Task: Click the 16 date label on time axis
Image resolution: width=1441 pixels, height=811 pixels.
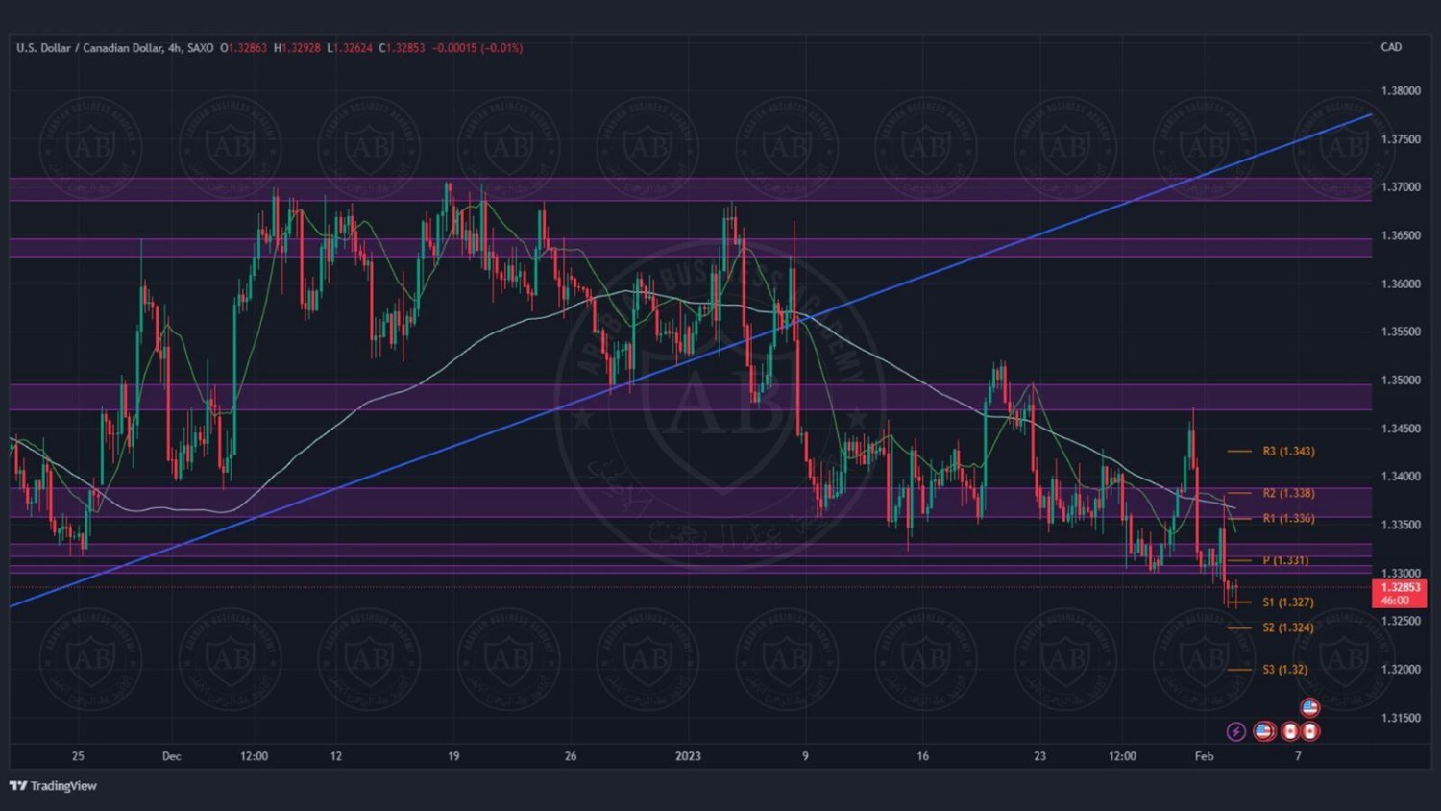Action: (922, 756)
